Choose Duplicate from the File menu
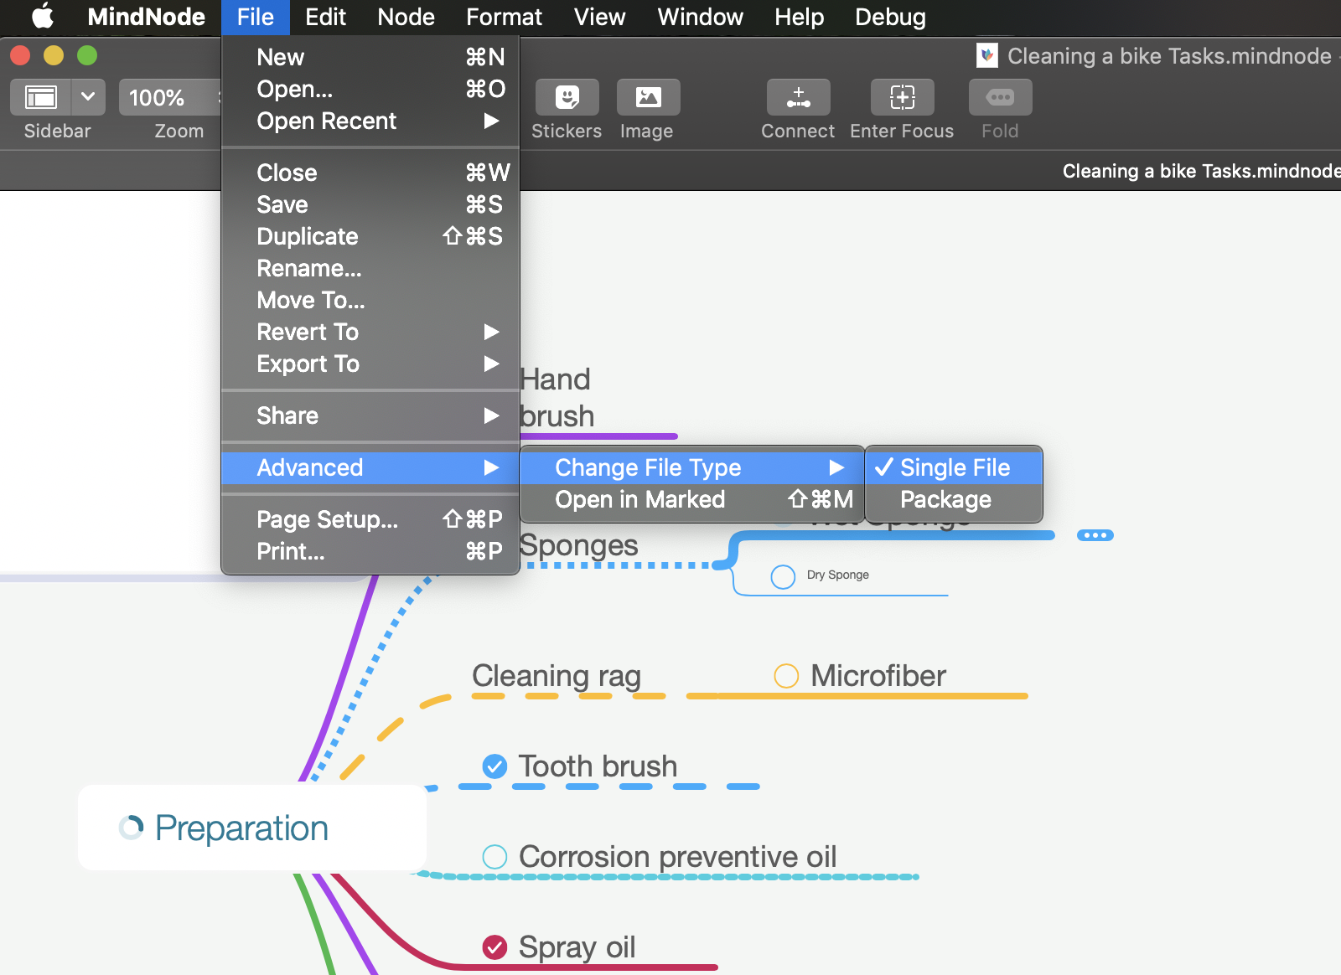The width and height of the screenshot is (1341, 975). [x=370, y=236]
